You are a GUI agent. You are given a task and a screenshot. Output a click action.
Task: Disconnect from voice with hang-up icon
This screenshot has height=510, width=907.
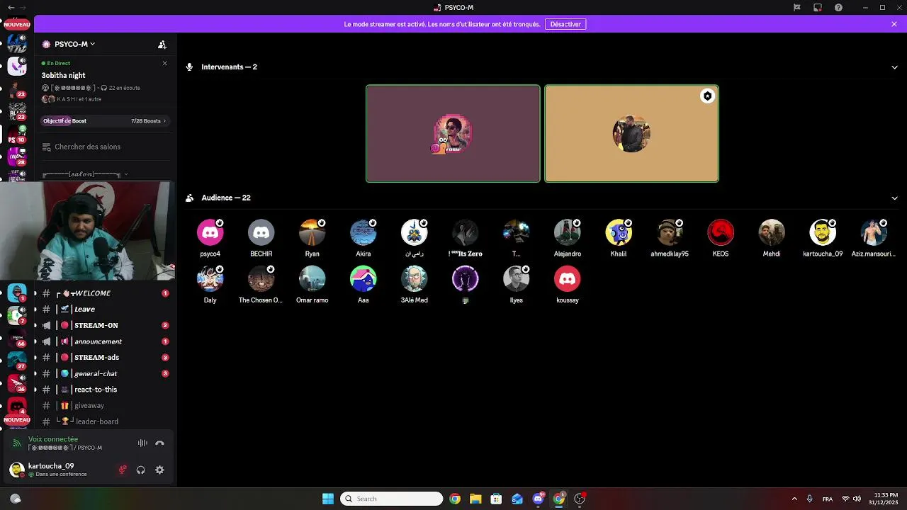pos(159,443)
